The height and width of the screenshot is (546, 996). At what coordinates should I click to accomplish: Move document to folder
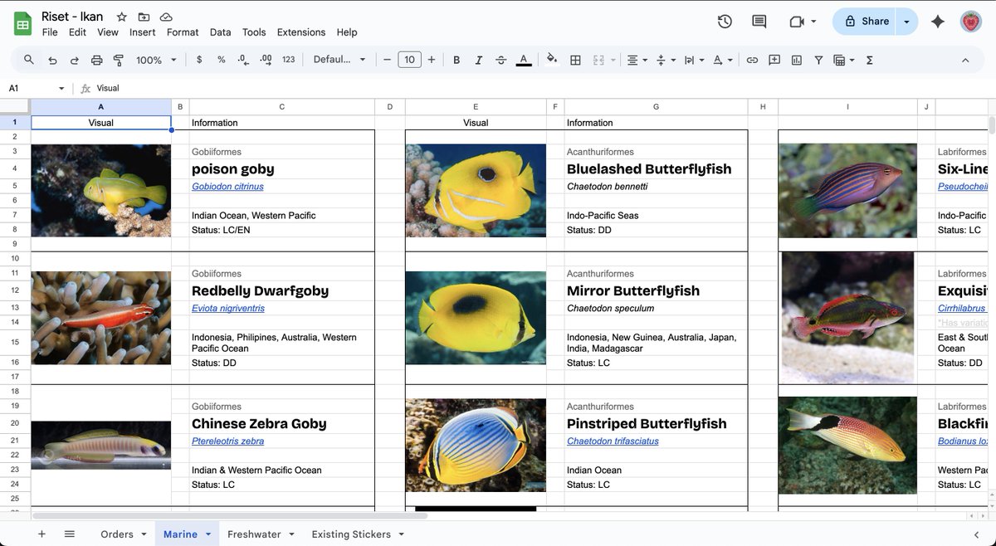(144, 17)
